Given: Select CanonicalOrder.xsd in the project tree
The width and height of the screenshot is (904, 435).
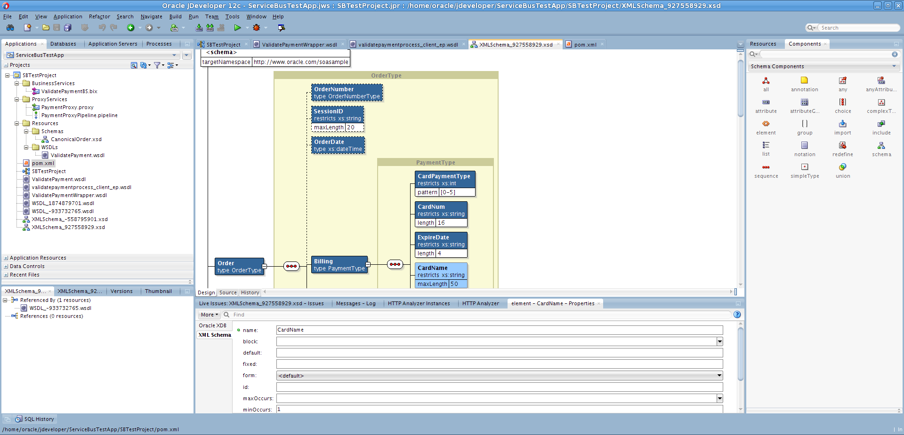Looking at the screenshot, I should point(76,139).
